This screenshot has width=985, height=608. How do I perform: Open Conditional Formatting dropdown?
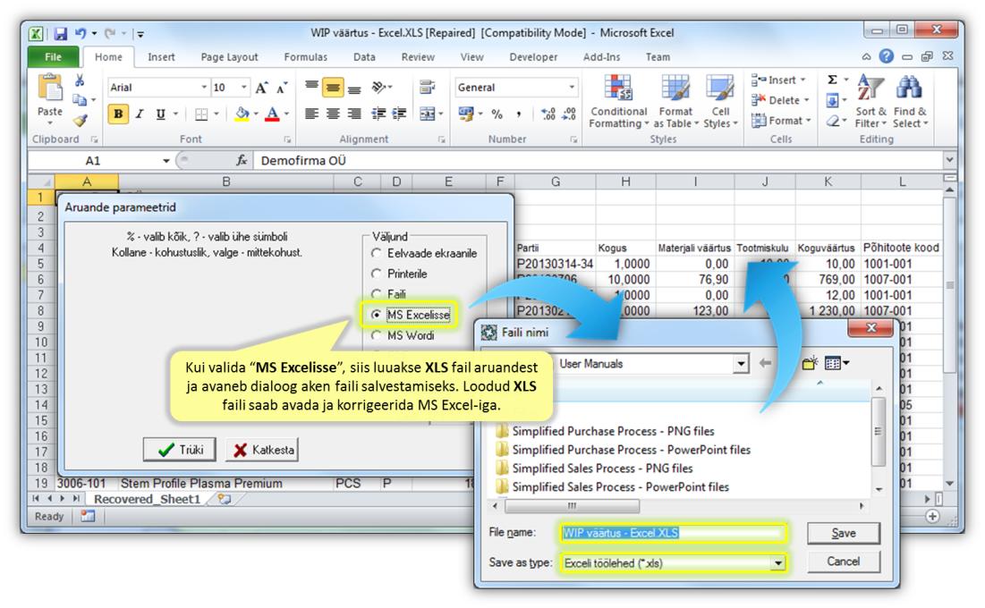[x=619, y=101]
